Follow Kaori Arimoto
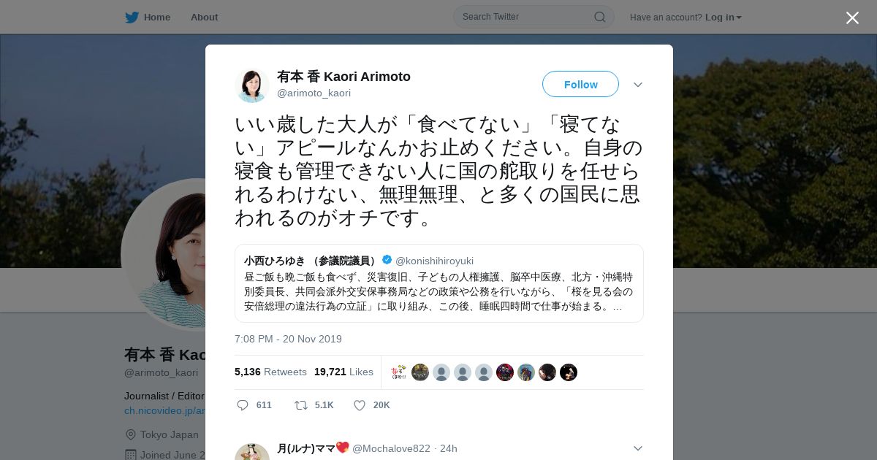This screenshot has height=460, width=877. click(580, 84)
